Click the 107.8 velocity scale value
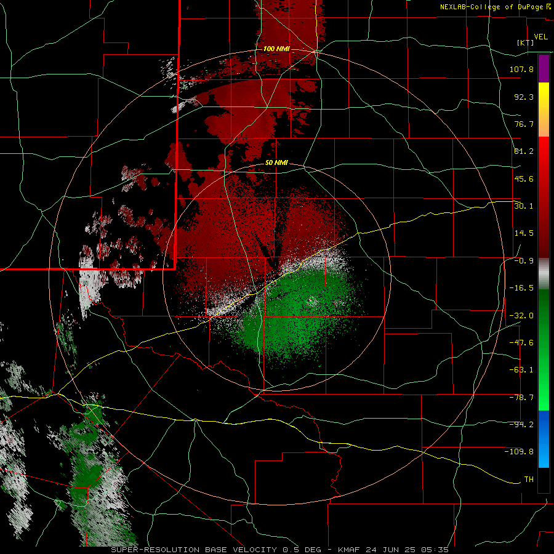This screenshot has width=554, height=554. coord(521,69)
